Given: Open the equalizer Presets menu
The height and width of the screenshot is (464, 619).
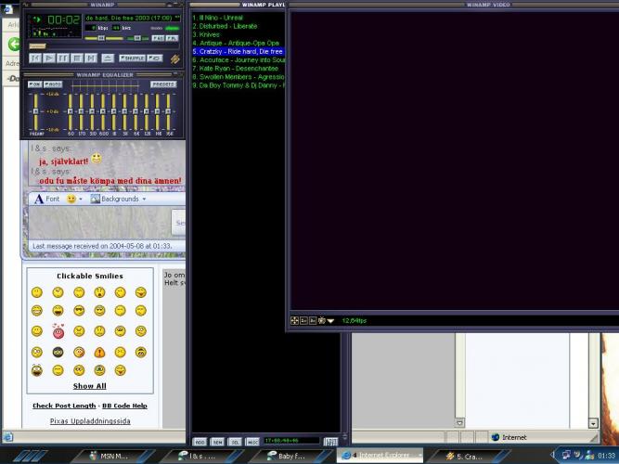Looking at the screenshot, I should coord(163,84).
